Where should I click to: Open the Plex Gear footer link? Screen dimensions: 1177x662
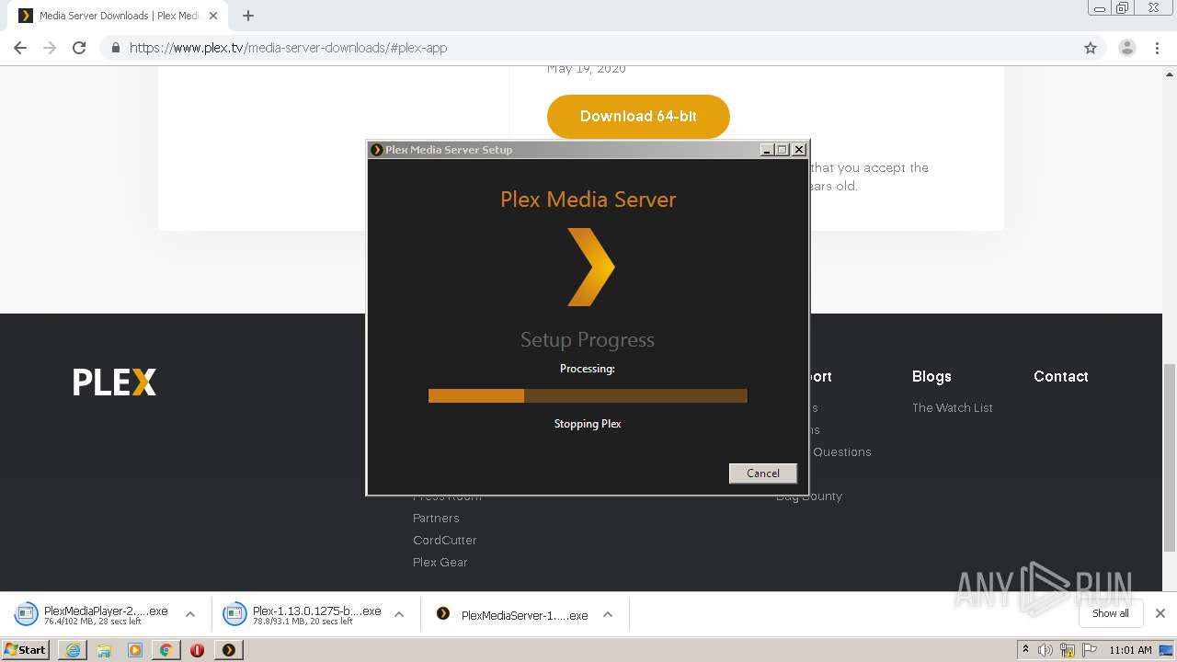[440, 562]
